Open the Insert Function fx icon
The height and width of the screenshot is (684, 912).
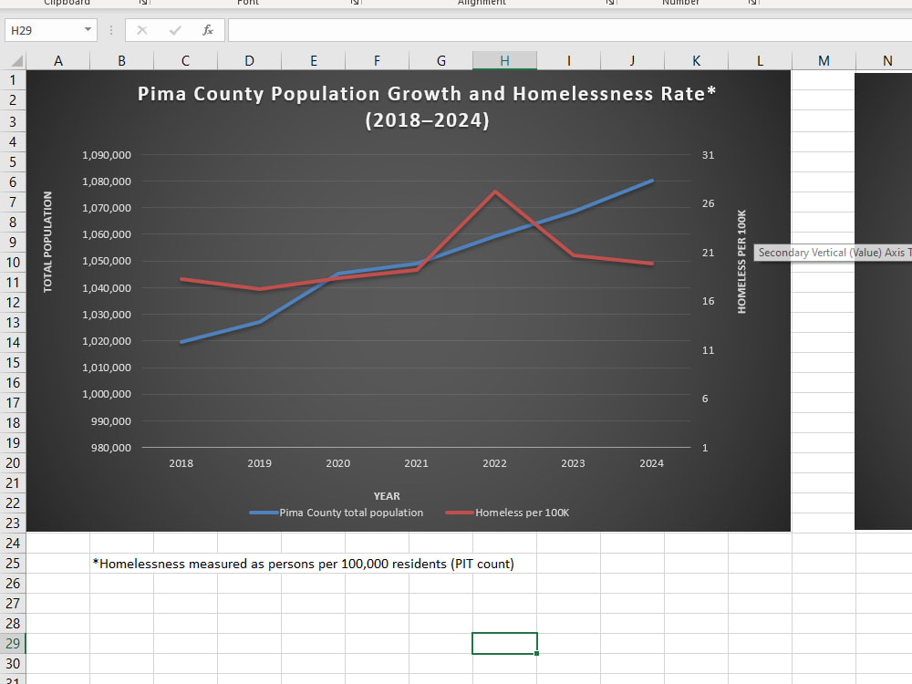pos(208,30)
